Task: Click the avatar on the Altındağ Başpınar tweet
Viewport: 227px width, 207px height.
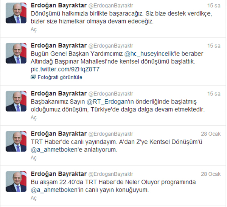Action: (x=16, y=53)
